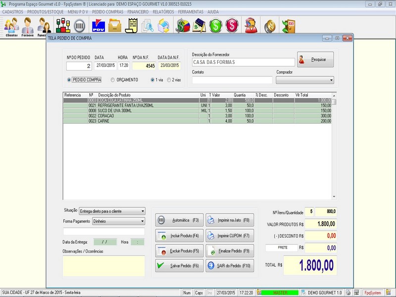Open the Fornecedores toolbar icon
This screenshot has height=297, width=396.
tap(27, 27)
